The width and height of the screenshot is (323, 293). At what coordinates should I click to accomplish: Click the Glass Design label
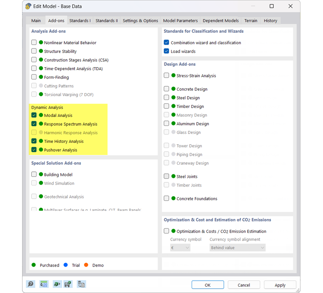coord(188,132)
